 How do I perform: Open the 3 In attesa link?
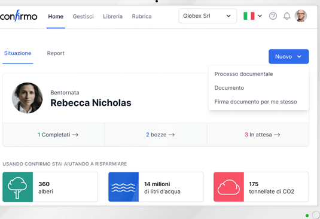coord(262,135)
